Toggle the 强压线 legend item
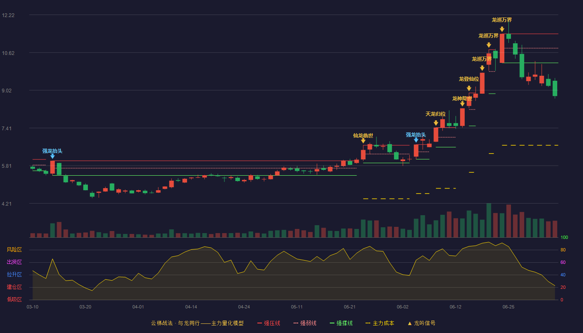 [x=269, y=323]
